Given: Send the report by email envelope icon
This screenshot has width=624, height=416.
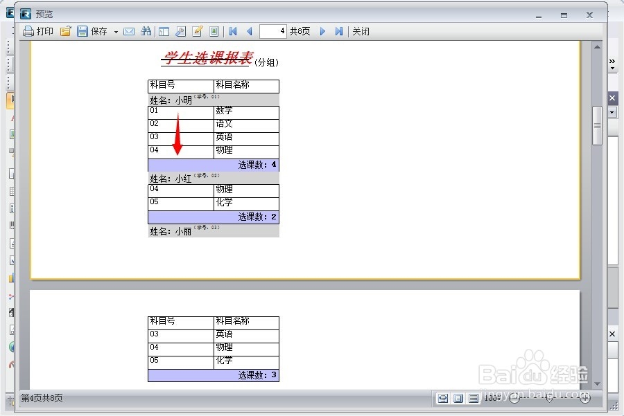Looking at the screenshot, I should point(129,31).
